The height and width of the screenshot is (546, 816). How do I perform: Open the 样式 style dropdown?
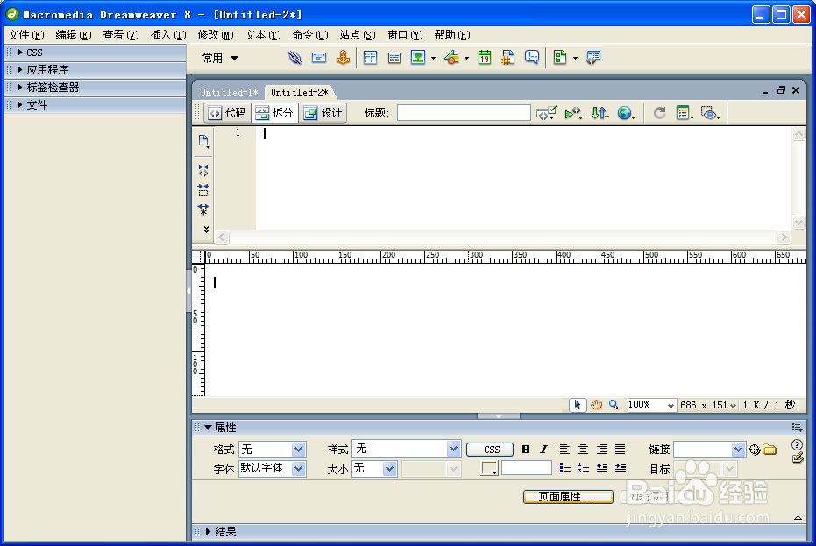tap(453, 449)
